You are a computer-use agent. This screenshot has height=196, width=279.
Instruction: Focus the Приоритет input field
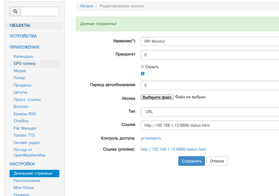210,55
